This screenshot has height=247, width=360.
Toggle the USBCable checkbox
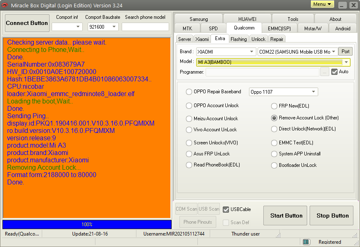226,209
